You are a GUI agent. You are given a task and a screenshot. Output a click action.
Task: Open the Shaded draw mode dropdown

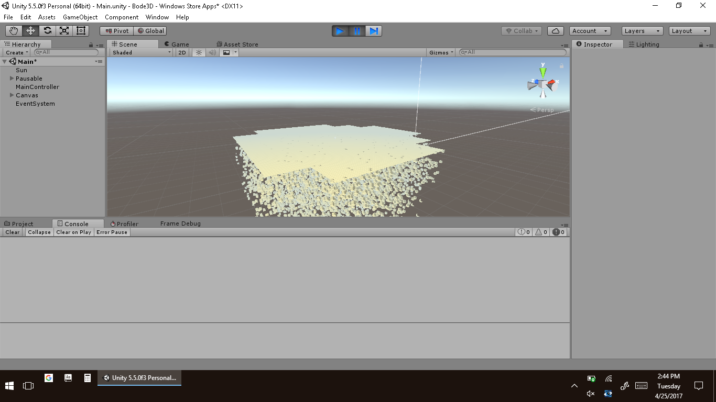(x=142, y=52)
